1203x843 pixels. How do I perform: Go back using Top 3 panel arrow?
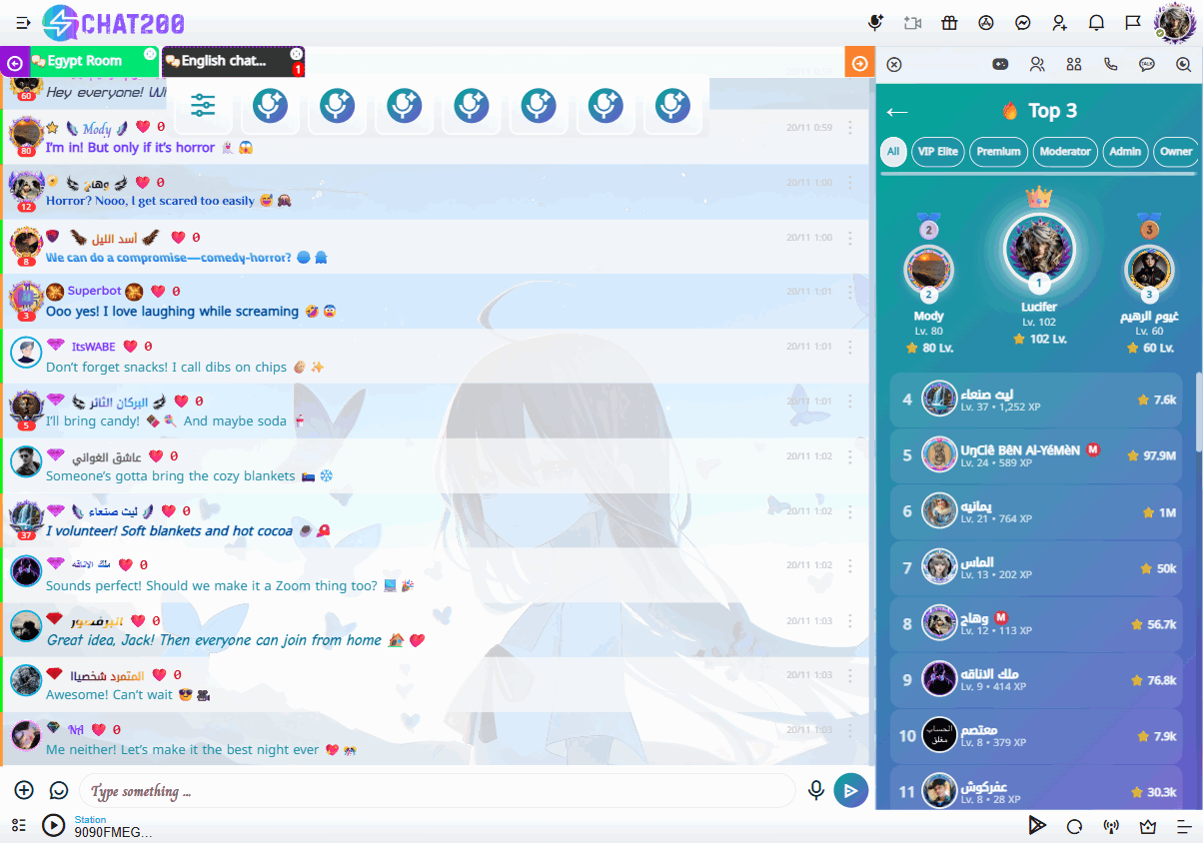(897, 112)
